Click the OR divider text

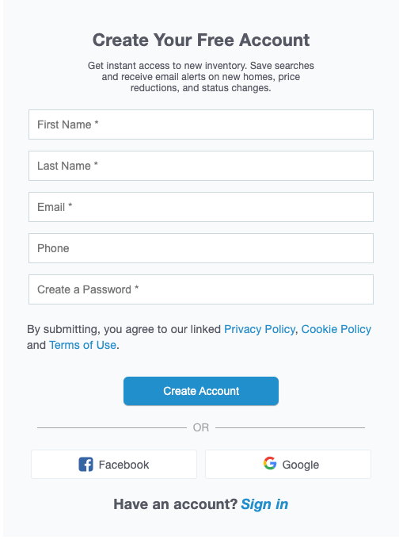point(201,427)
